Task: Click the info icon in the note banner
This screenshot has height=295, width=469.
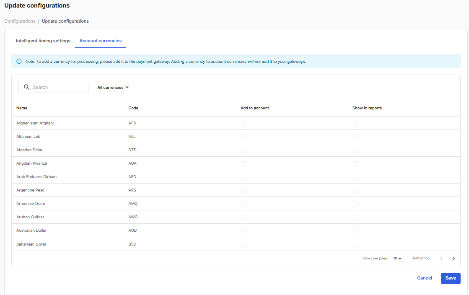Action: click(x=19, y=61)
